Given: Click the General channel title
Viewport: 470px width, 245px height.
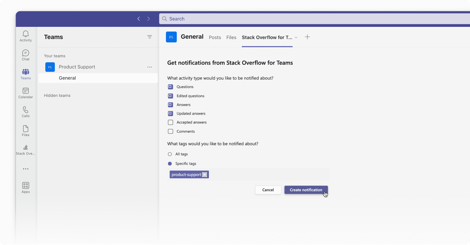Looking at the screenshot, I should pos(192,37).
